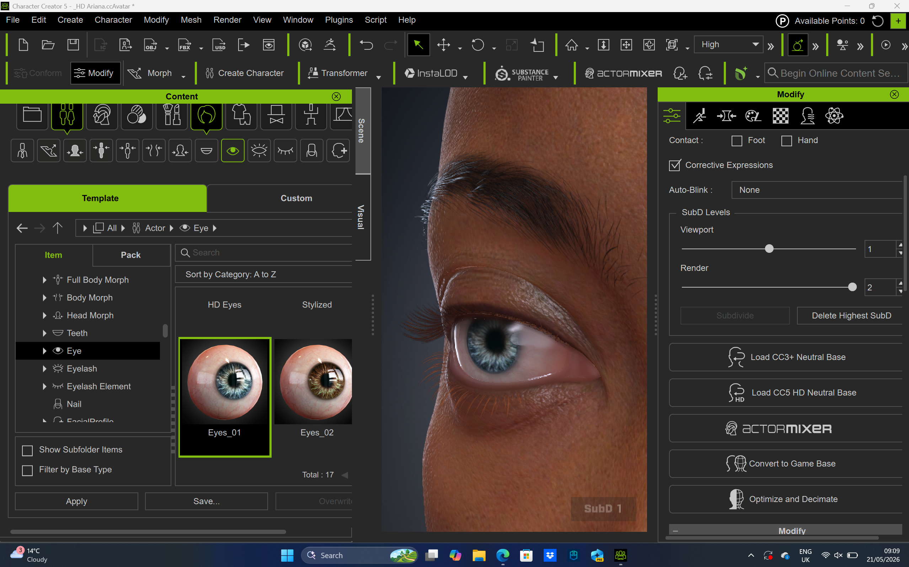This screenshot has height=567, width=909.
Task: Switch to the Custom tab
Action: (280, 198)
